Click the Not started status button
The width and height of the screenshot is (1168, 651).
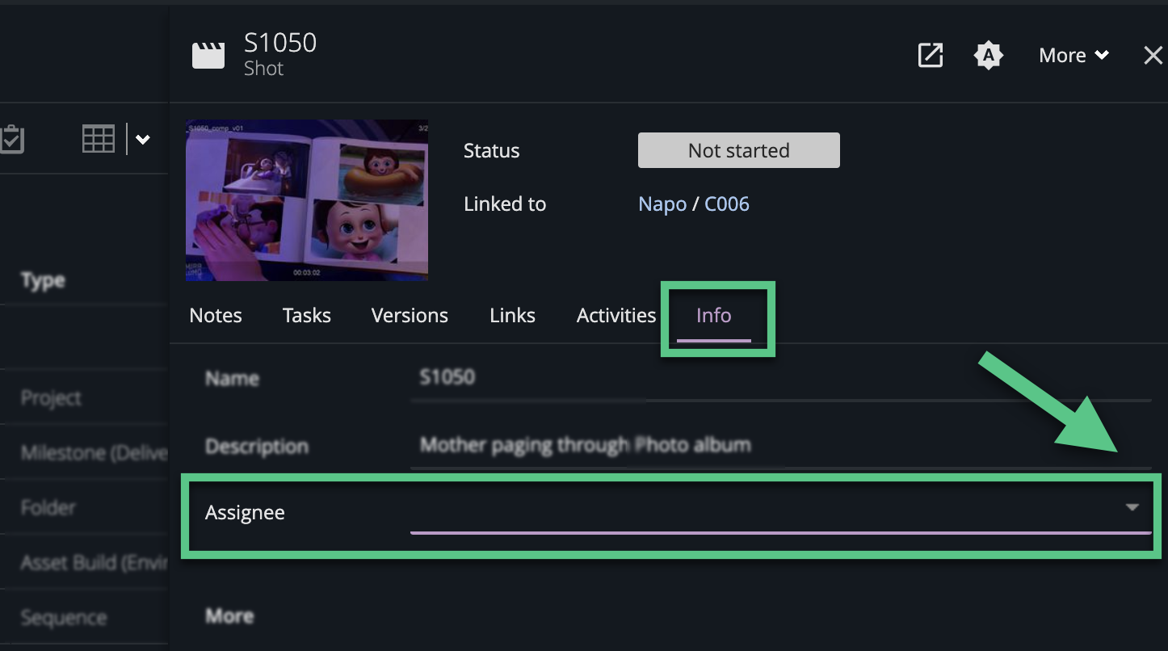[x=737, y=150]
